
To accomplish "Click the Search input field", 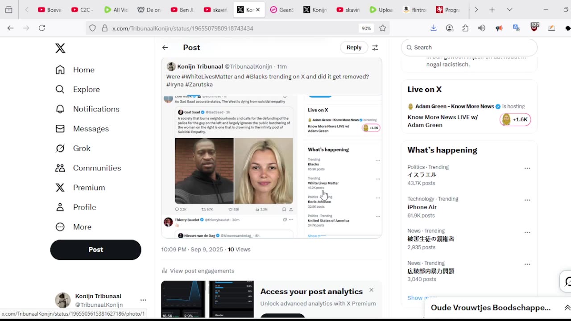I will [469, 47].
